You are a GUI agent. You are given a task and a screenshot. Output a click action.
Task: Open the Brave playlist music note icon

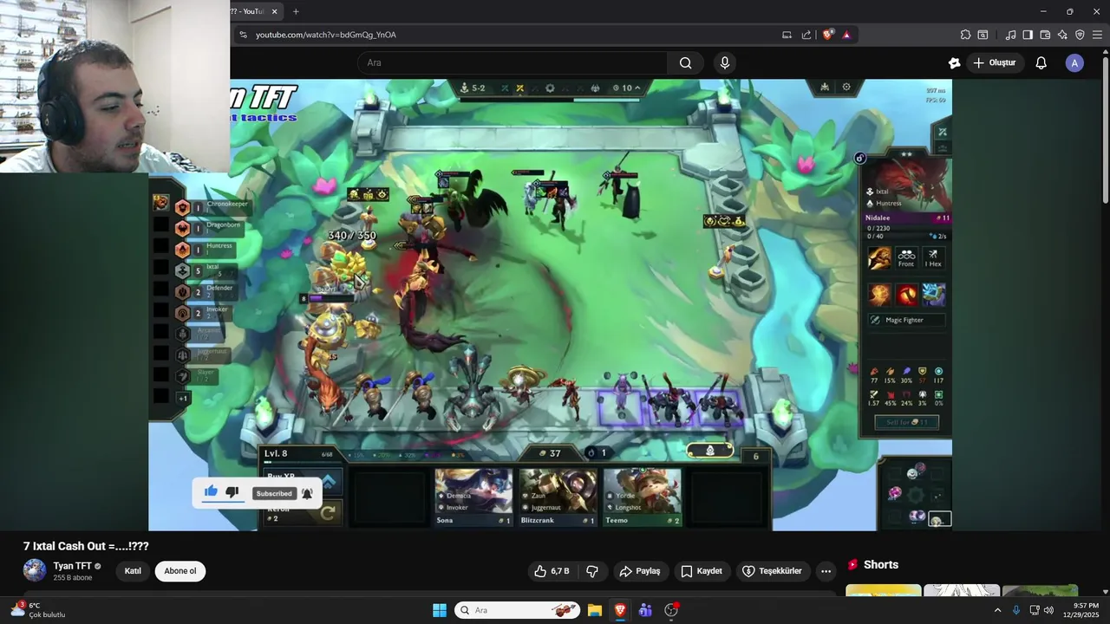tap(1010, 35)
